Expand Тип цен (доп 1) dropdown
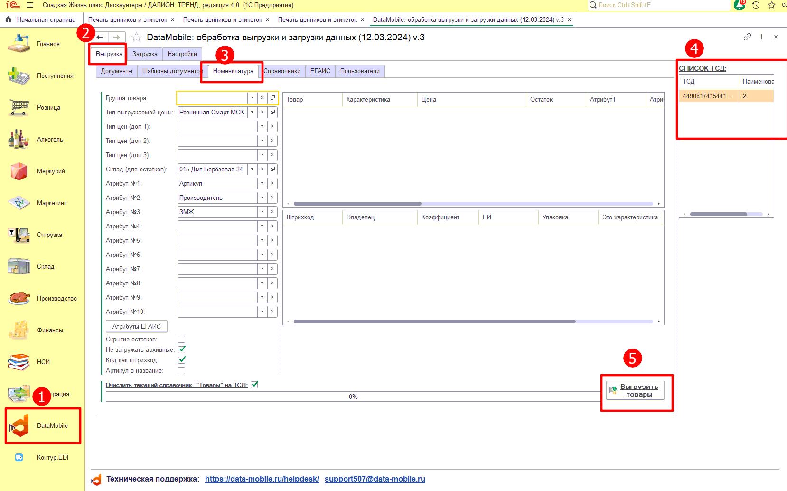The width and height of the screenshot is (787, 491). tap(262, 126)
